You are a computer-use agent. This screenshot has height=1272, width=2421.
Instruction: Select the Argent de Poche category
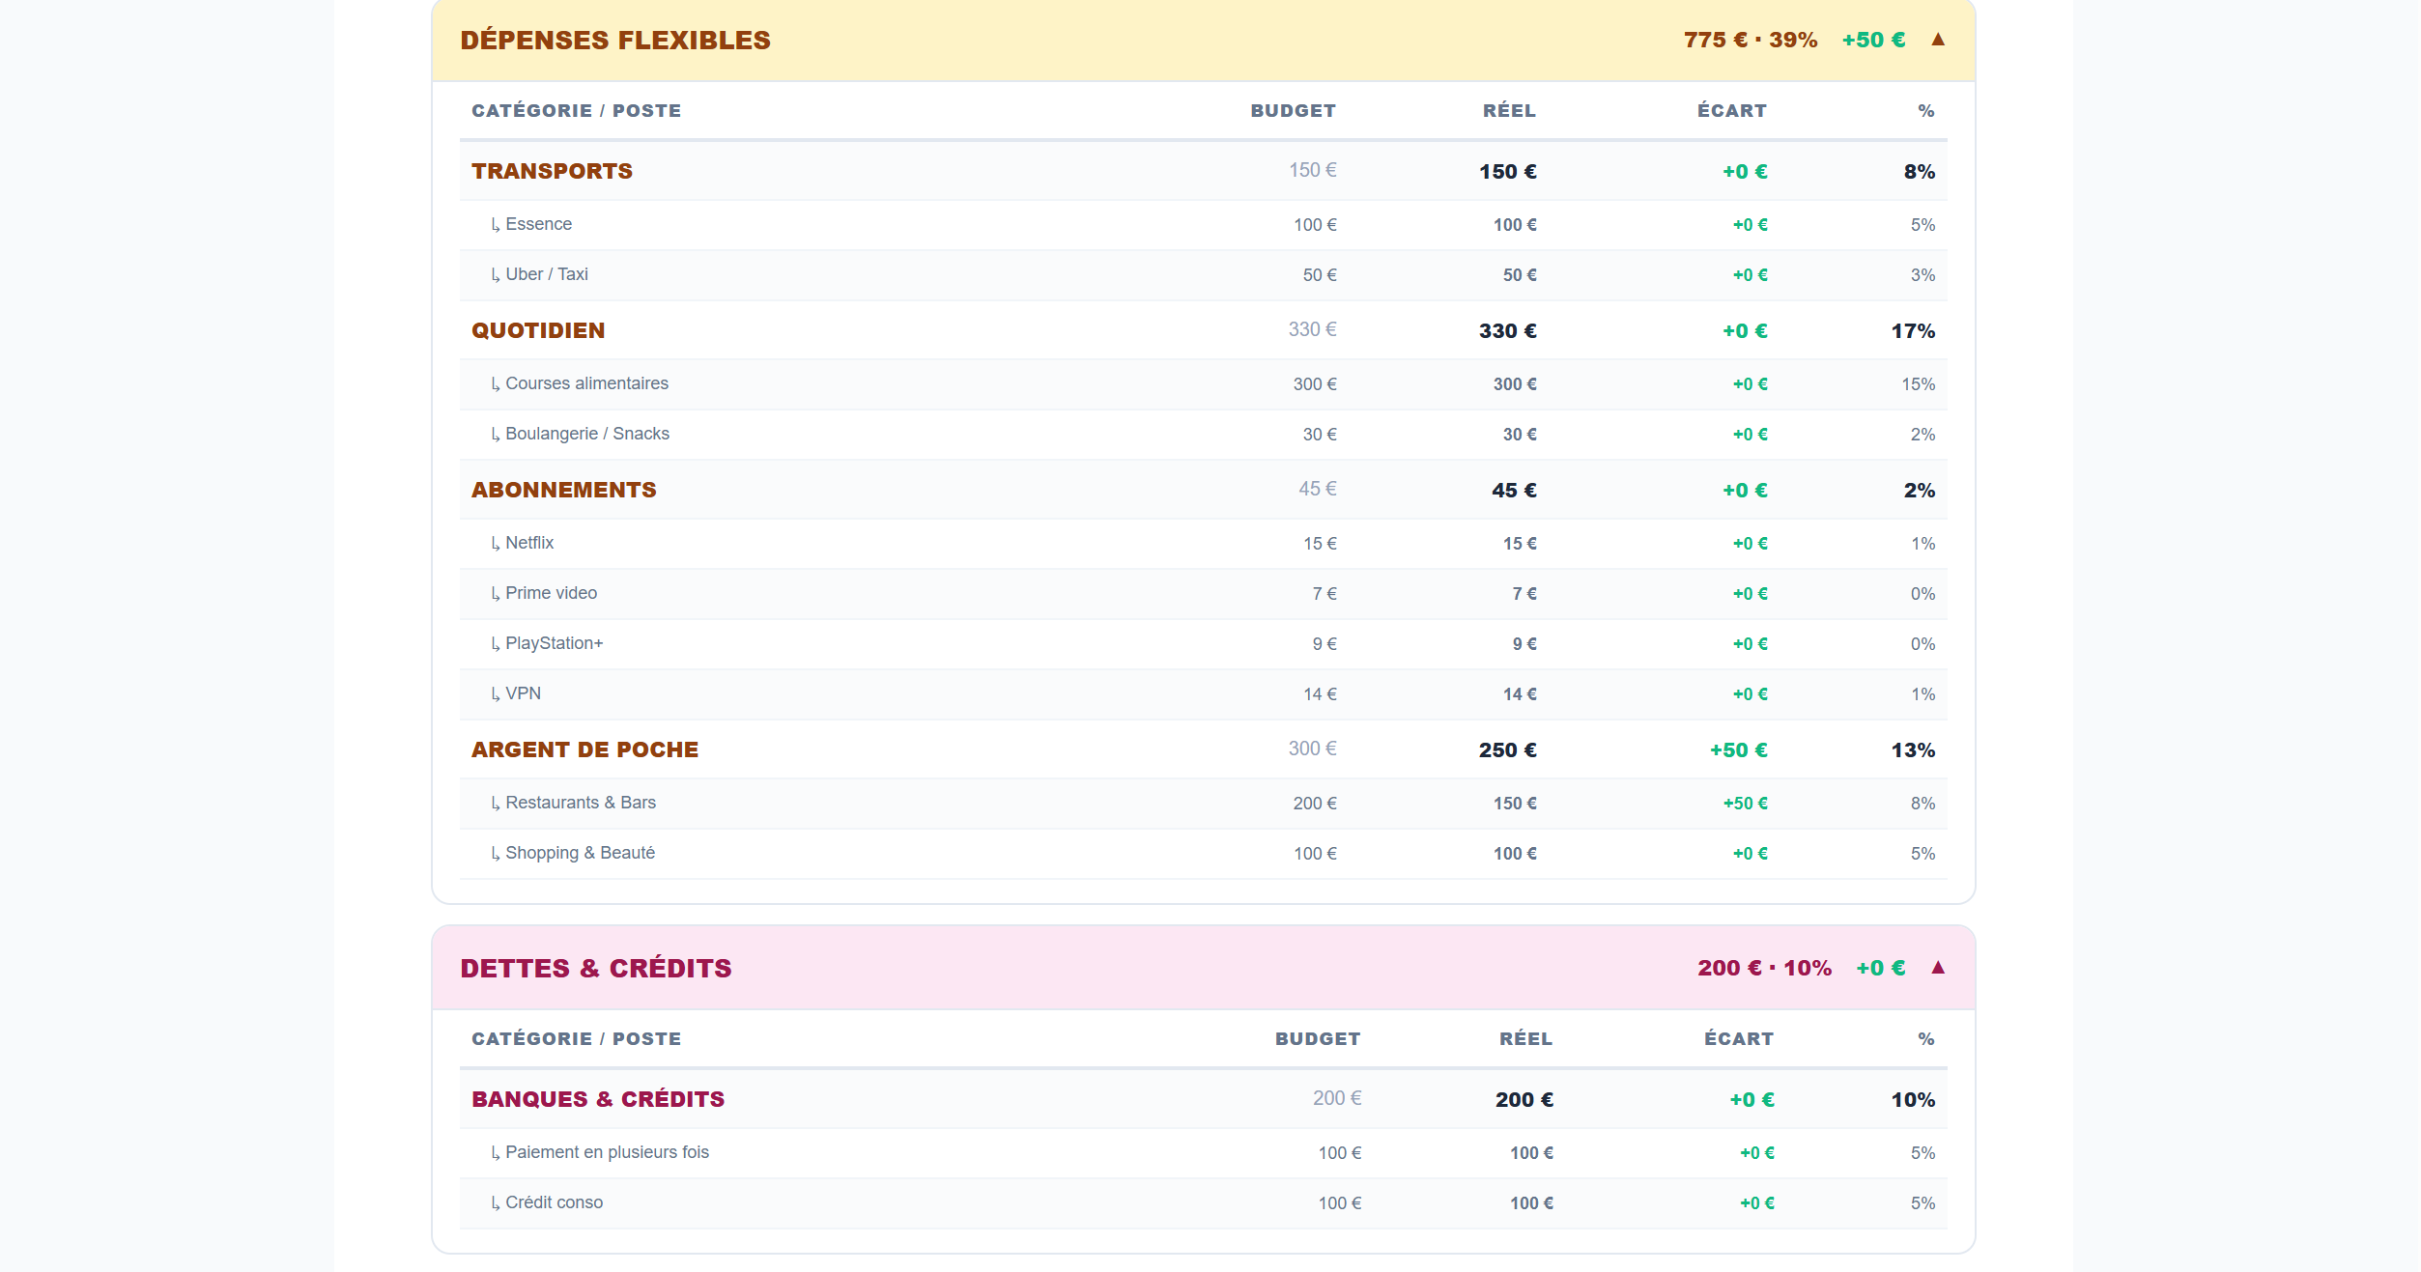(1203, 749)
